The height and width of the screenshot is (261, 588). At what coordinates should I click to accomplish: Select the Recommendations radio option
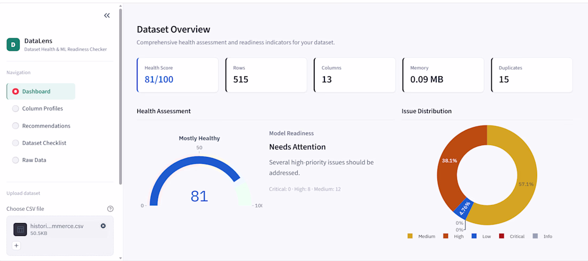(x=16, y=126)
